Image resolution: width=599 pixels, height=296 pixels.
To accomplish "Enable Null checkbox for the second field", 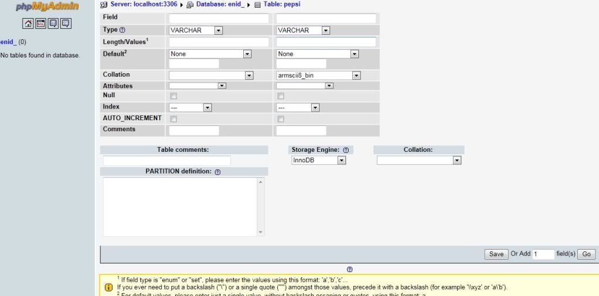I will pyautogui.click(x=281, y=96).
